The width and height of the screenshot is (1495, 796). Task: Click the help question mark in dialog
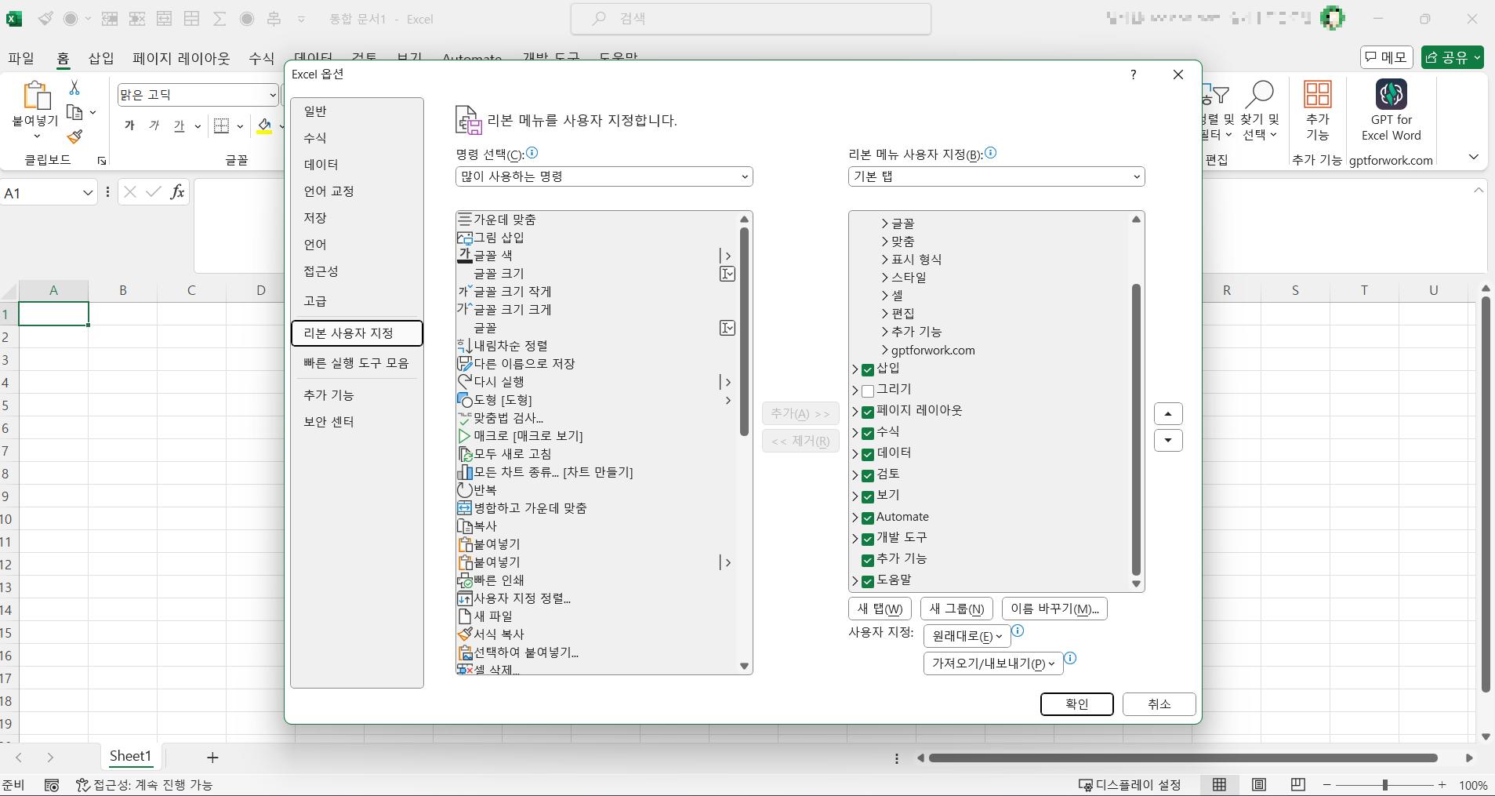1133,75
